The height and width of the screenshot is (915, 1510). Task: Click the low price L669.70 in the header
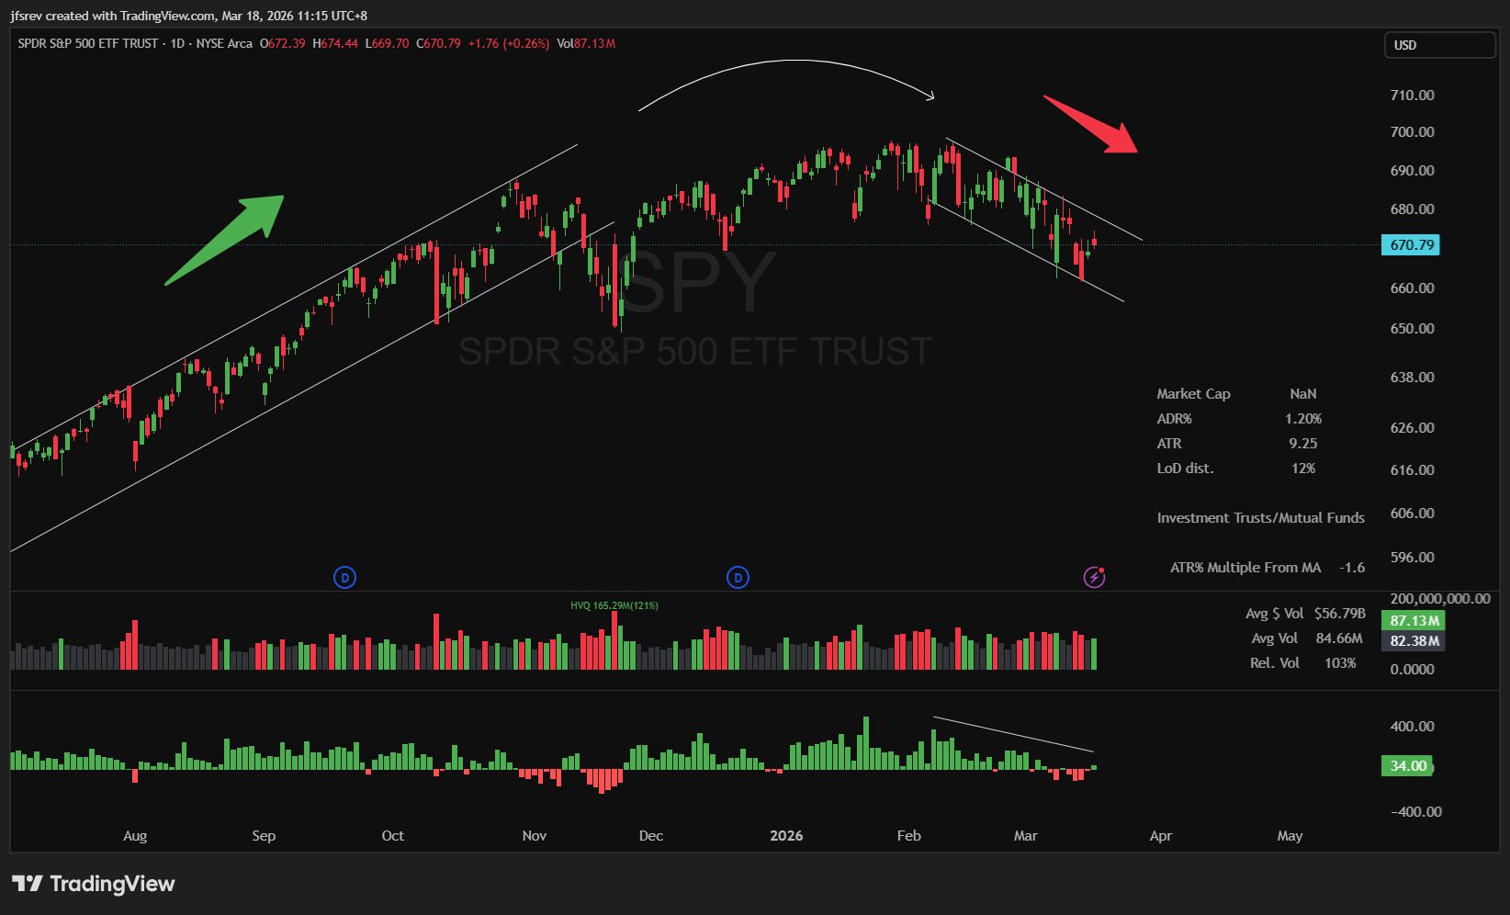click(x=387, y=43)
